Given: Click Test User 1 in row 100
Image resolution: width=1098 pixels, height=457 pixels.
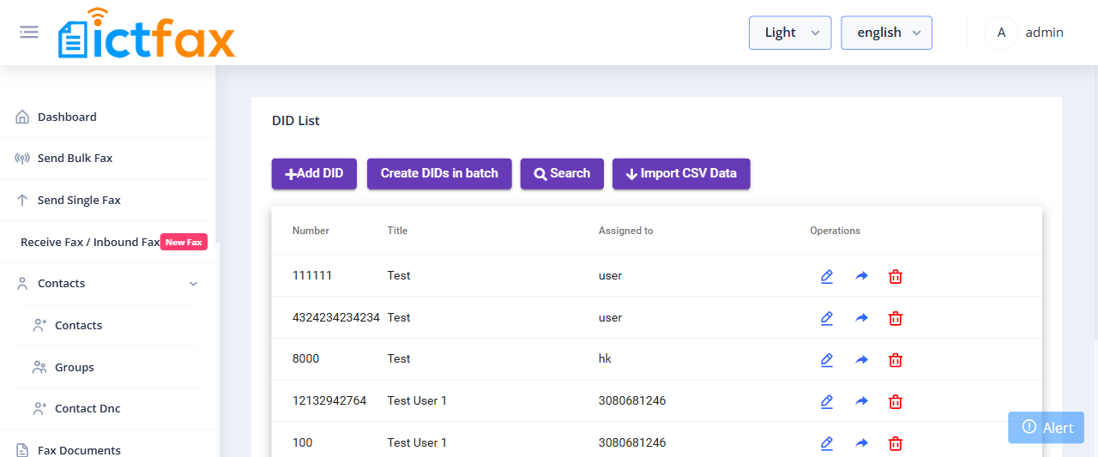Looking at the screenshot, I should 417,442.
